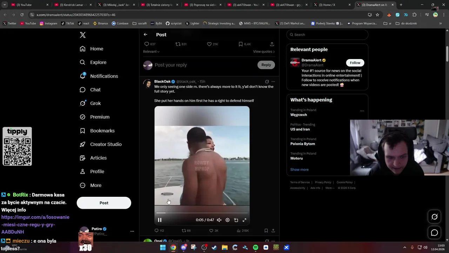Open the Relevant sort dropdown
This screenshot has height=253, width=449.
click(151, 52)
